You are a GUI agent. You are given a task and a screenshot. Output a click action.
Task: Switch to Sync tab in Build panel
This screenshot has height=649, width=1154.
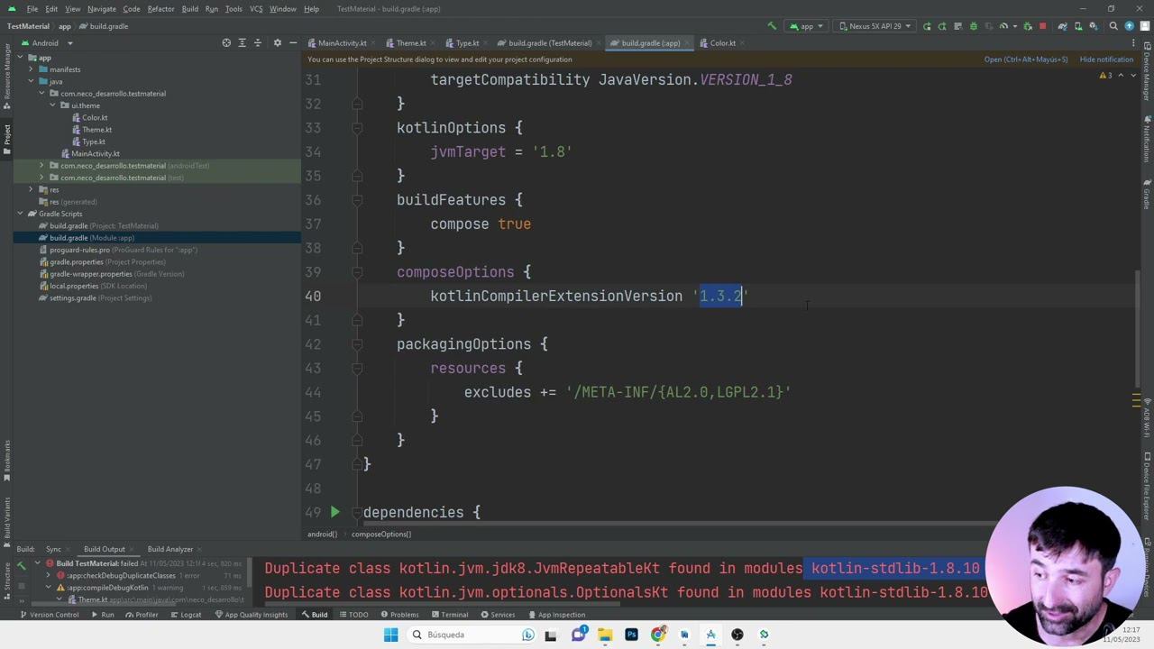[53, 549]
